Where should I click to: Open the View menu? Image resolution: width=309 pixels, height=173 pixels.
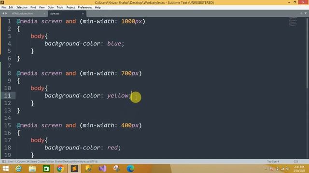(42, 8)
